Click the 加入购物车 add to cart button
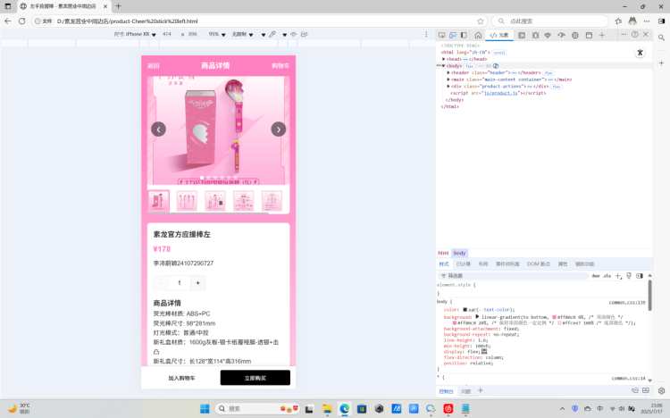 pyautogui.click(x=181, y=378)
